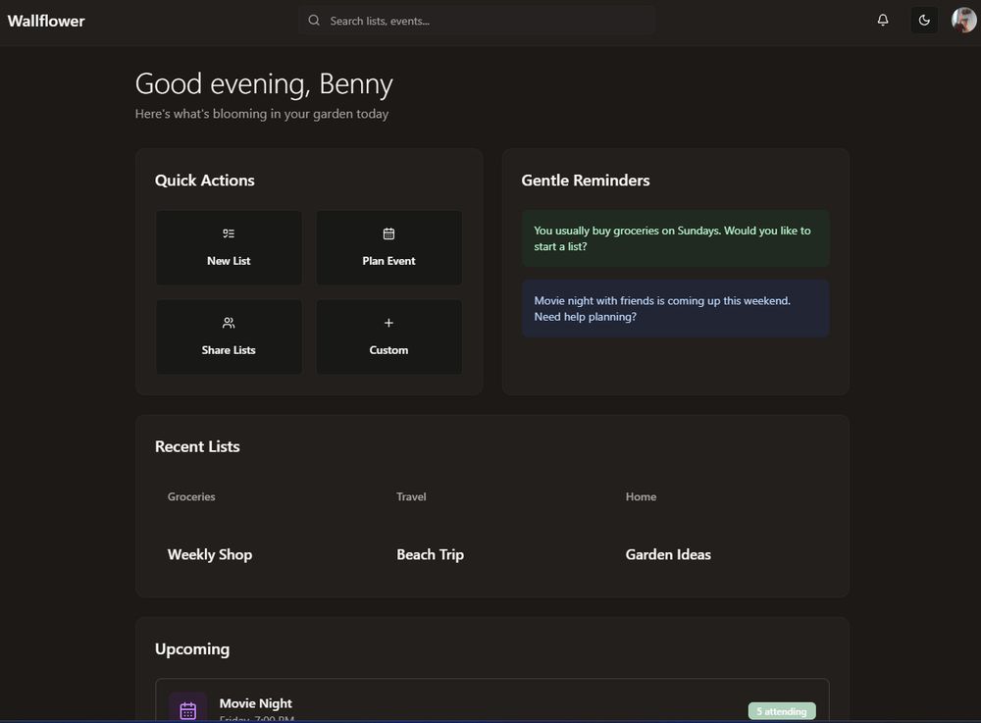The image size is (981, 723).
Task: Open the Share Lists action
Action: coord(229,337)
